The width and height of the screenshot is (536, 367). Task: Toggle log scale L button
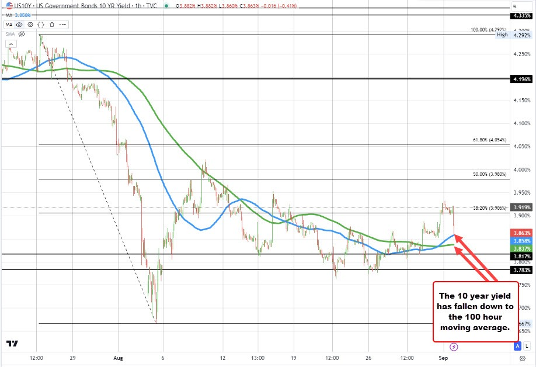(526, 347)
